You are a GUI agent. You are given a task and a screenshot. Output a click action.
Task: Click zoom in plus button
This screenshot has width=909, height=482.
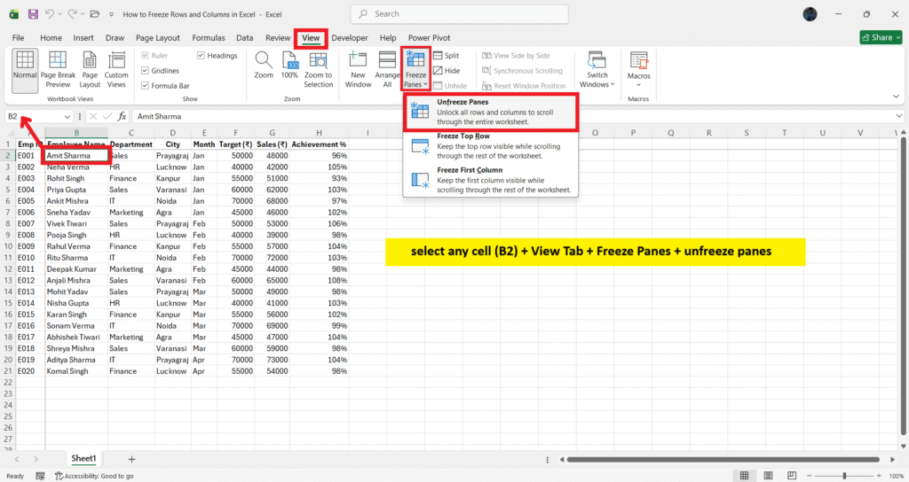[880, 476]
